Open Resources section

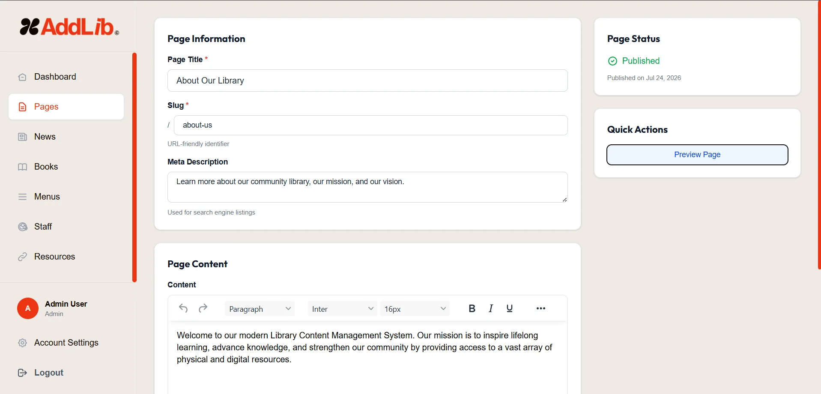click(x=66, y=257)
